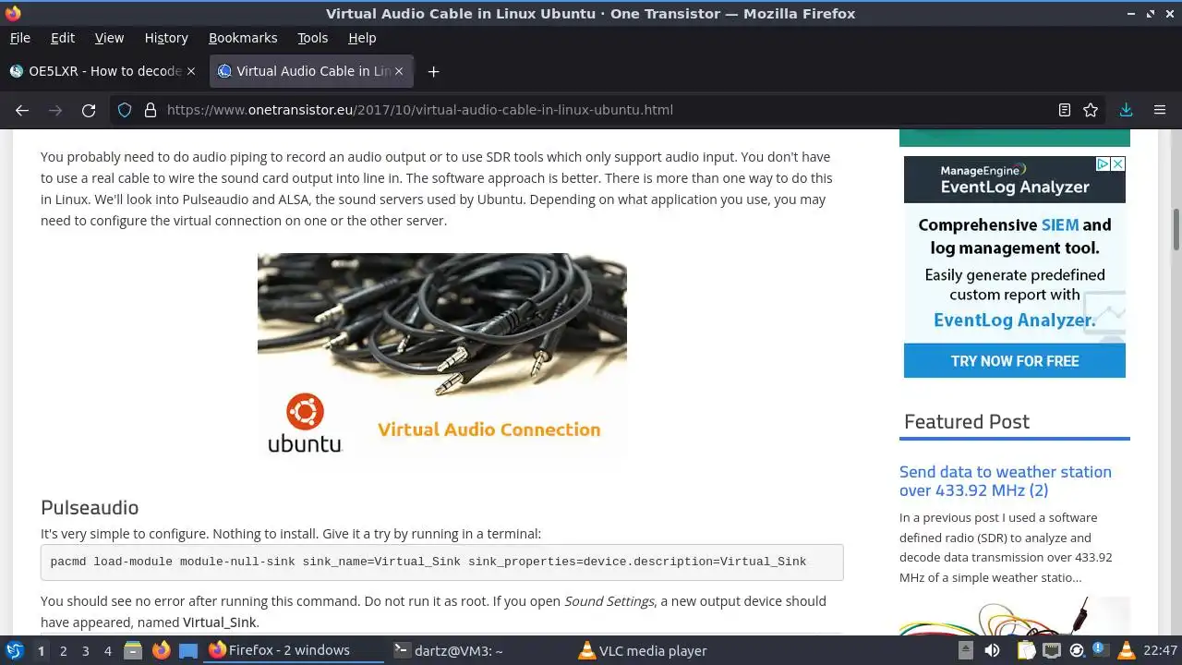The width and height of the screenshot is (1182, 665).
Task: Click the page vertical scrollbar thumb
Action: [x=1176, y=229]
